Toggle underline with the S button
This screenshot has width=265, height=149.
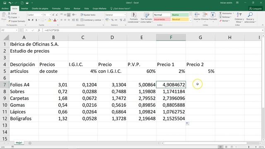click(x=36, y=20)
